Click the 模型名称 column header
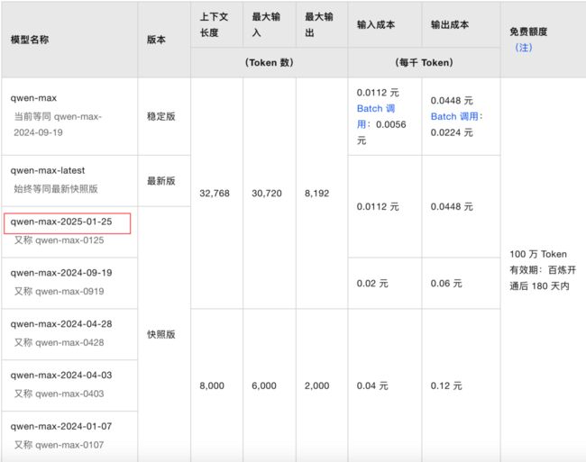The image size is (586, 462). tap(30, 40)
